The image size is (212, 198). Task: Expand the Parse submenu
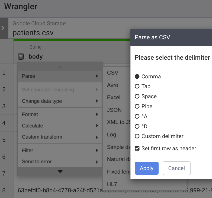60,76
